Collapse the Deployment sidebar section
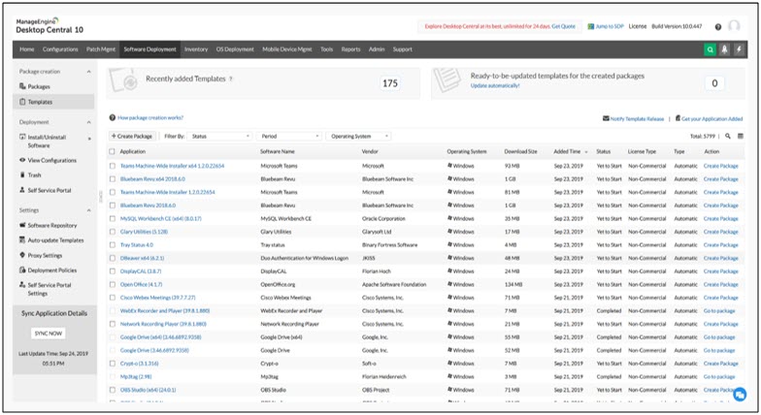Screen dimensions: 761x415 coord(88,122)
